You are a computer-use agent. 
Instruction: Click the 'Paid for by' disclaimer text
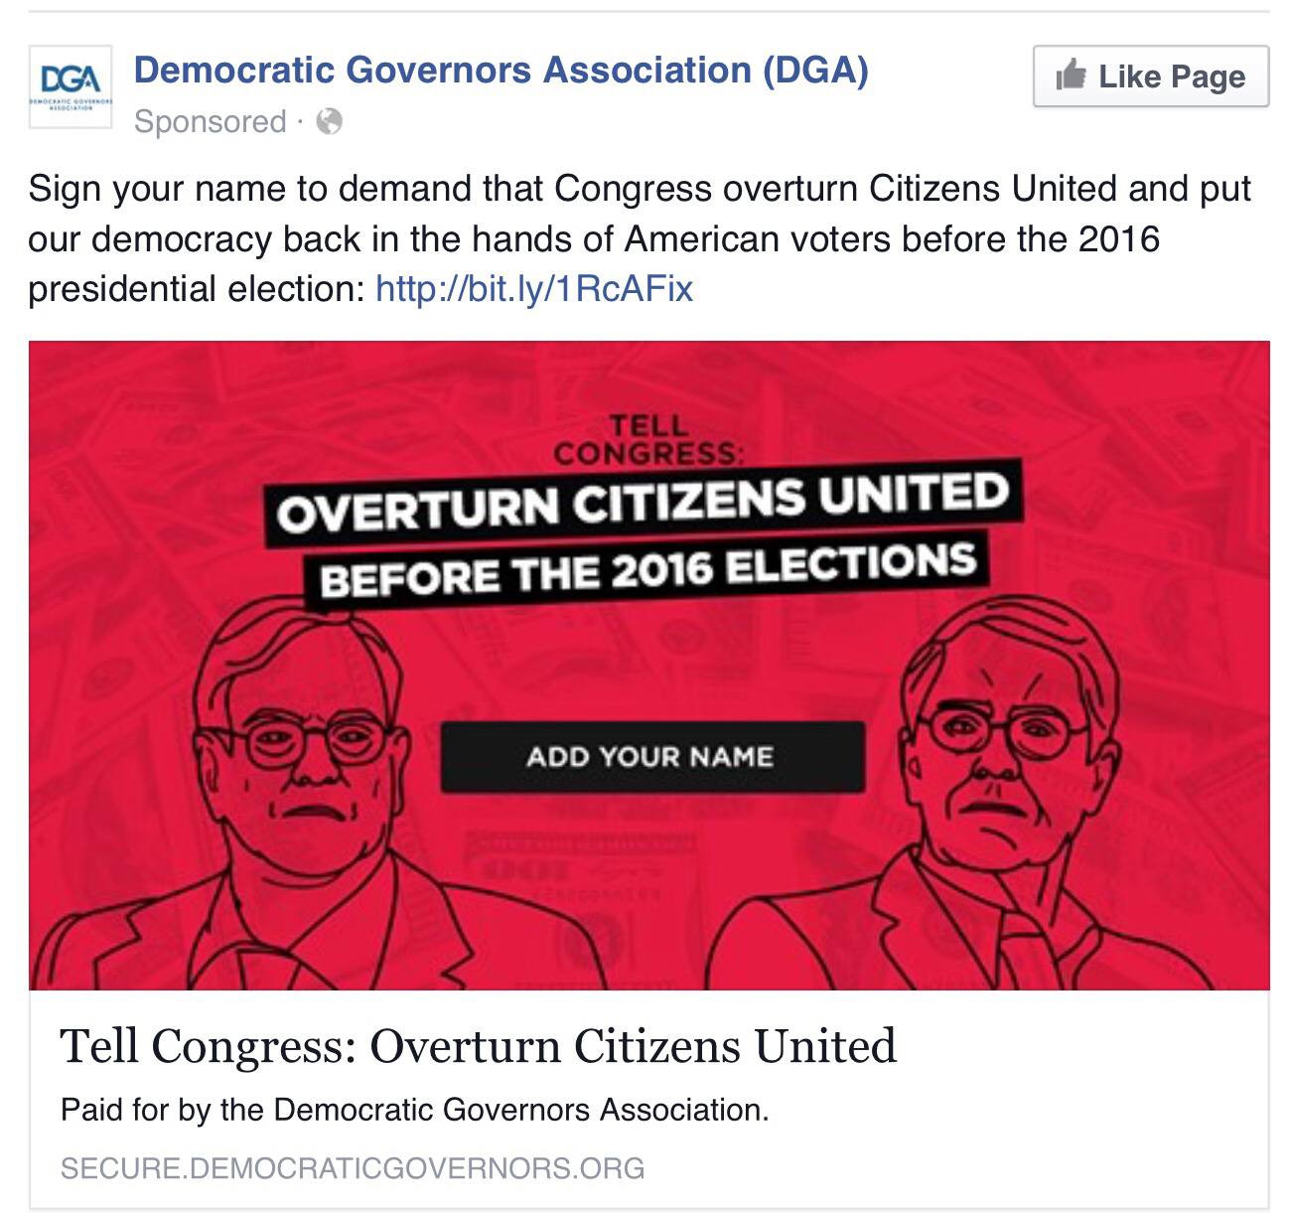[415, 1109]
